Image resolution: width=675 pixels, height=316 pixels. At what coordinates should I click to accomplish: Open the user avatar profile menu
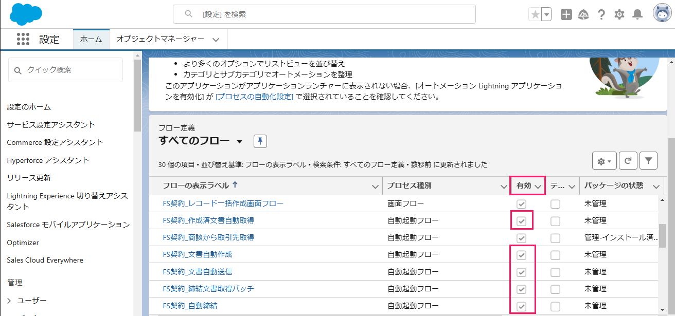(x=662, y=14)
